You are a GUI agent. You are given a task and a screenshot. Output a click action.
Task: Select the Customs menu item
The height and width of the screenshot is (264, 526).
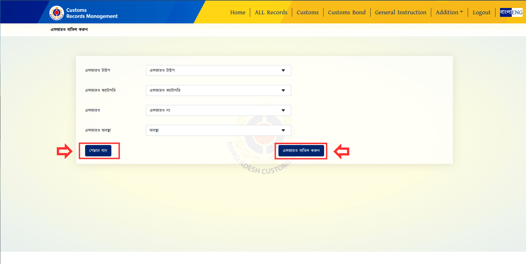point(308,12)
